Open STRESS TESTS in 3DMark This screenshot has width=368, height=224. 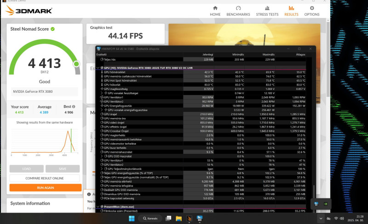267,11
